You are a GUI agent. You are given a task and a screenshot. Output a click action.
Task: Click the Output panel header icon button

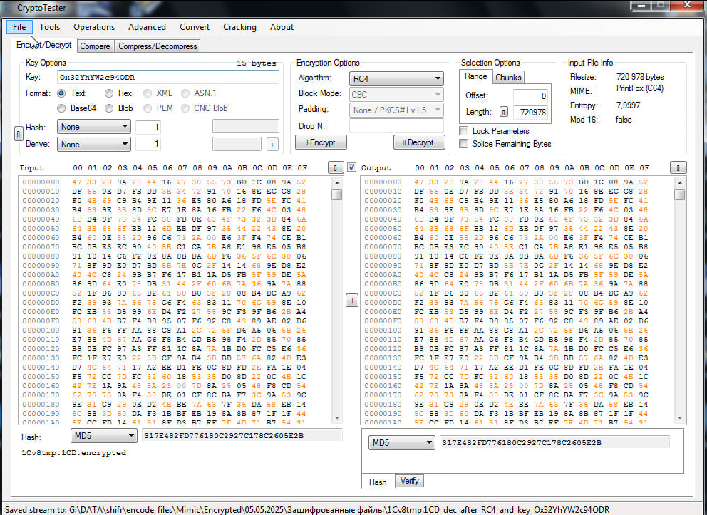(678, 167)
